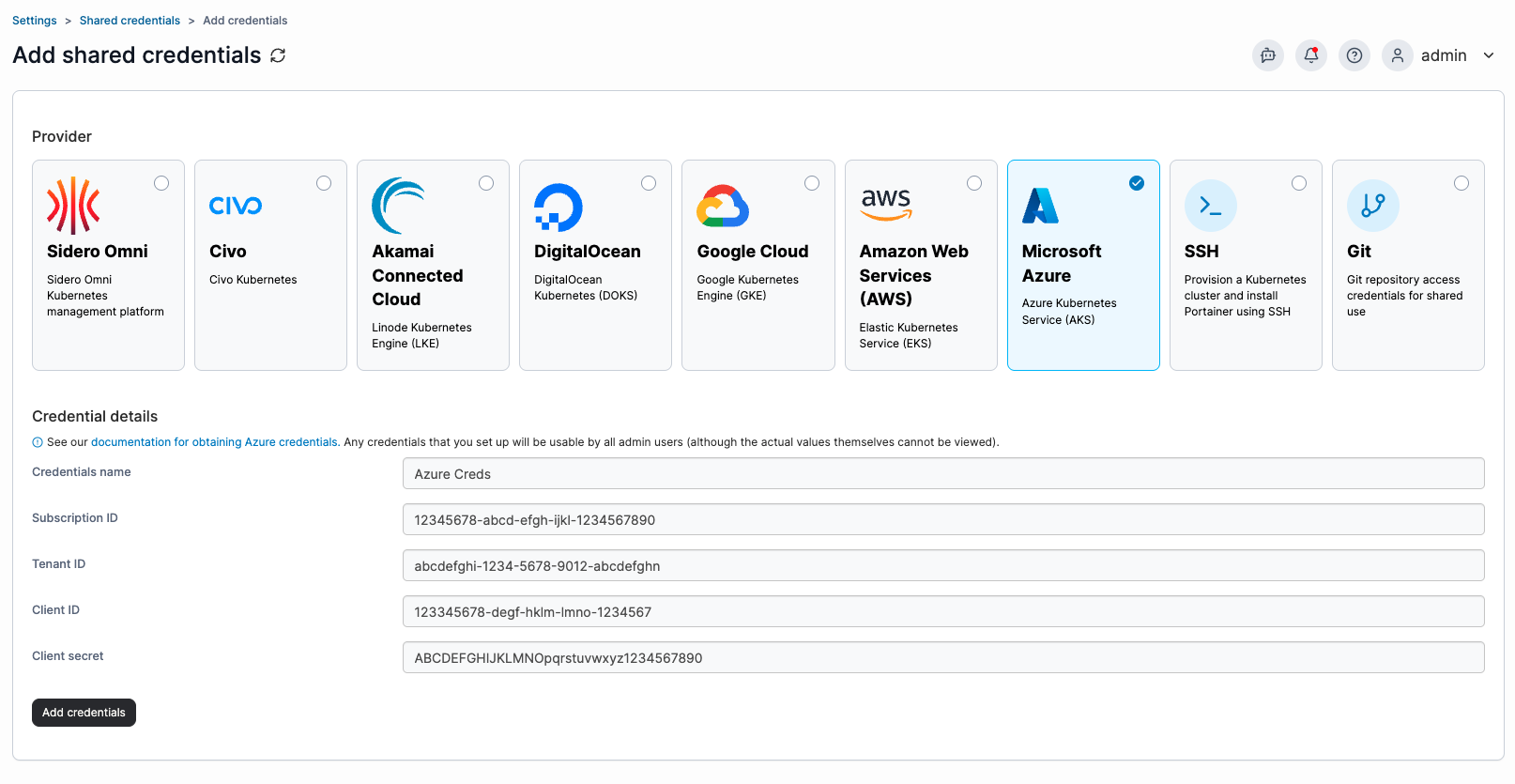Click into the Credentials name field

[943, 473]
